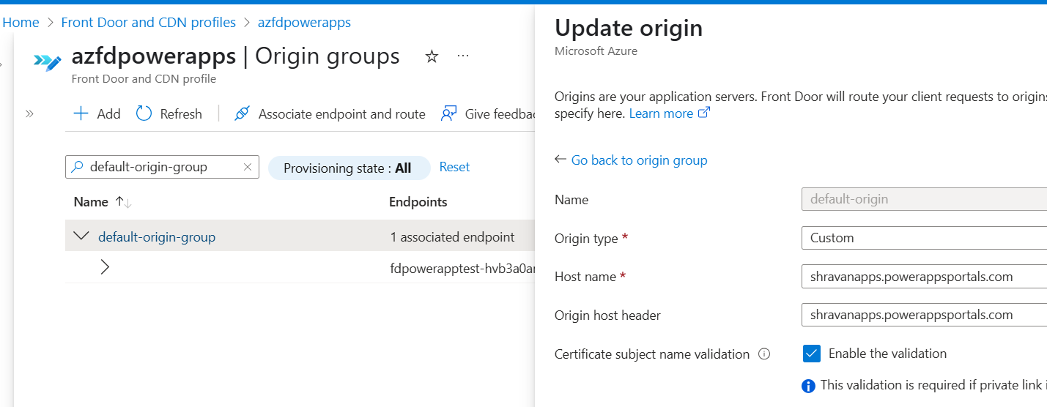Screen dimensions: 1047x407
Task: Sort by the Name column
Action: pyautogui.click(x=91, y=202)
